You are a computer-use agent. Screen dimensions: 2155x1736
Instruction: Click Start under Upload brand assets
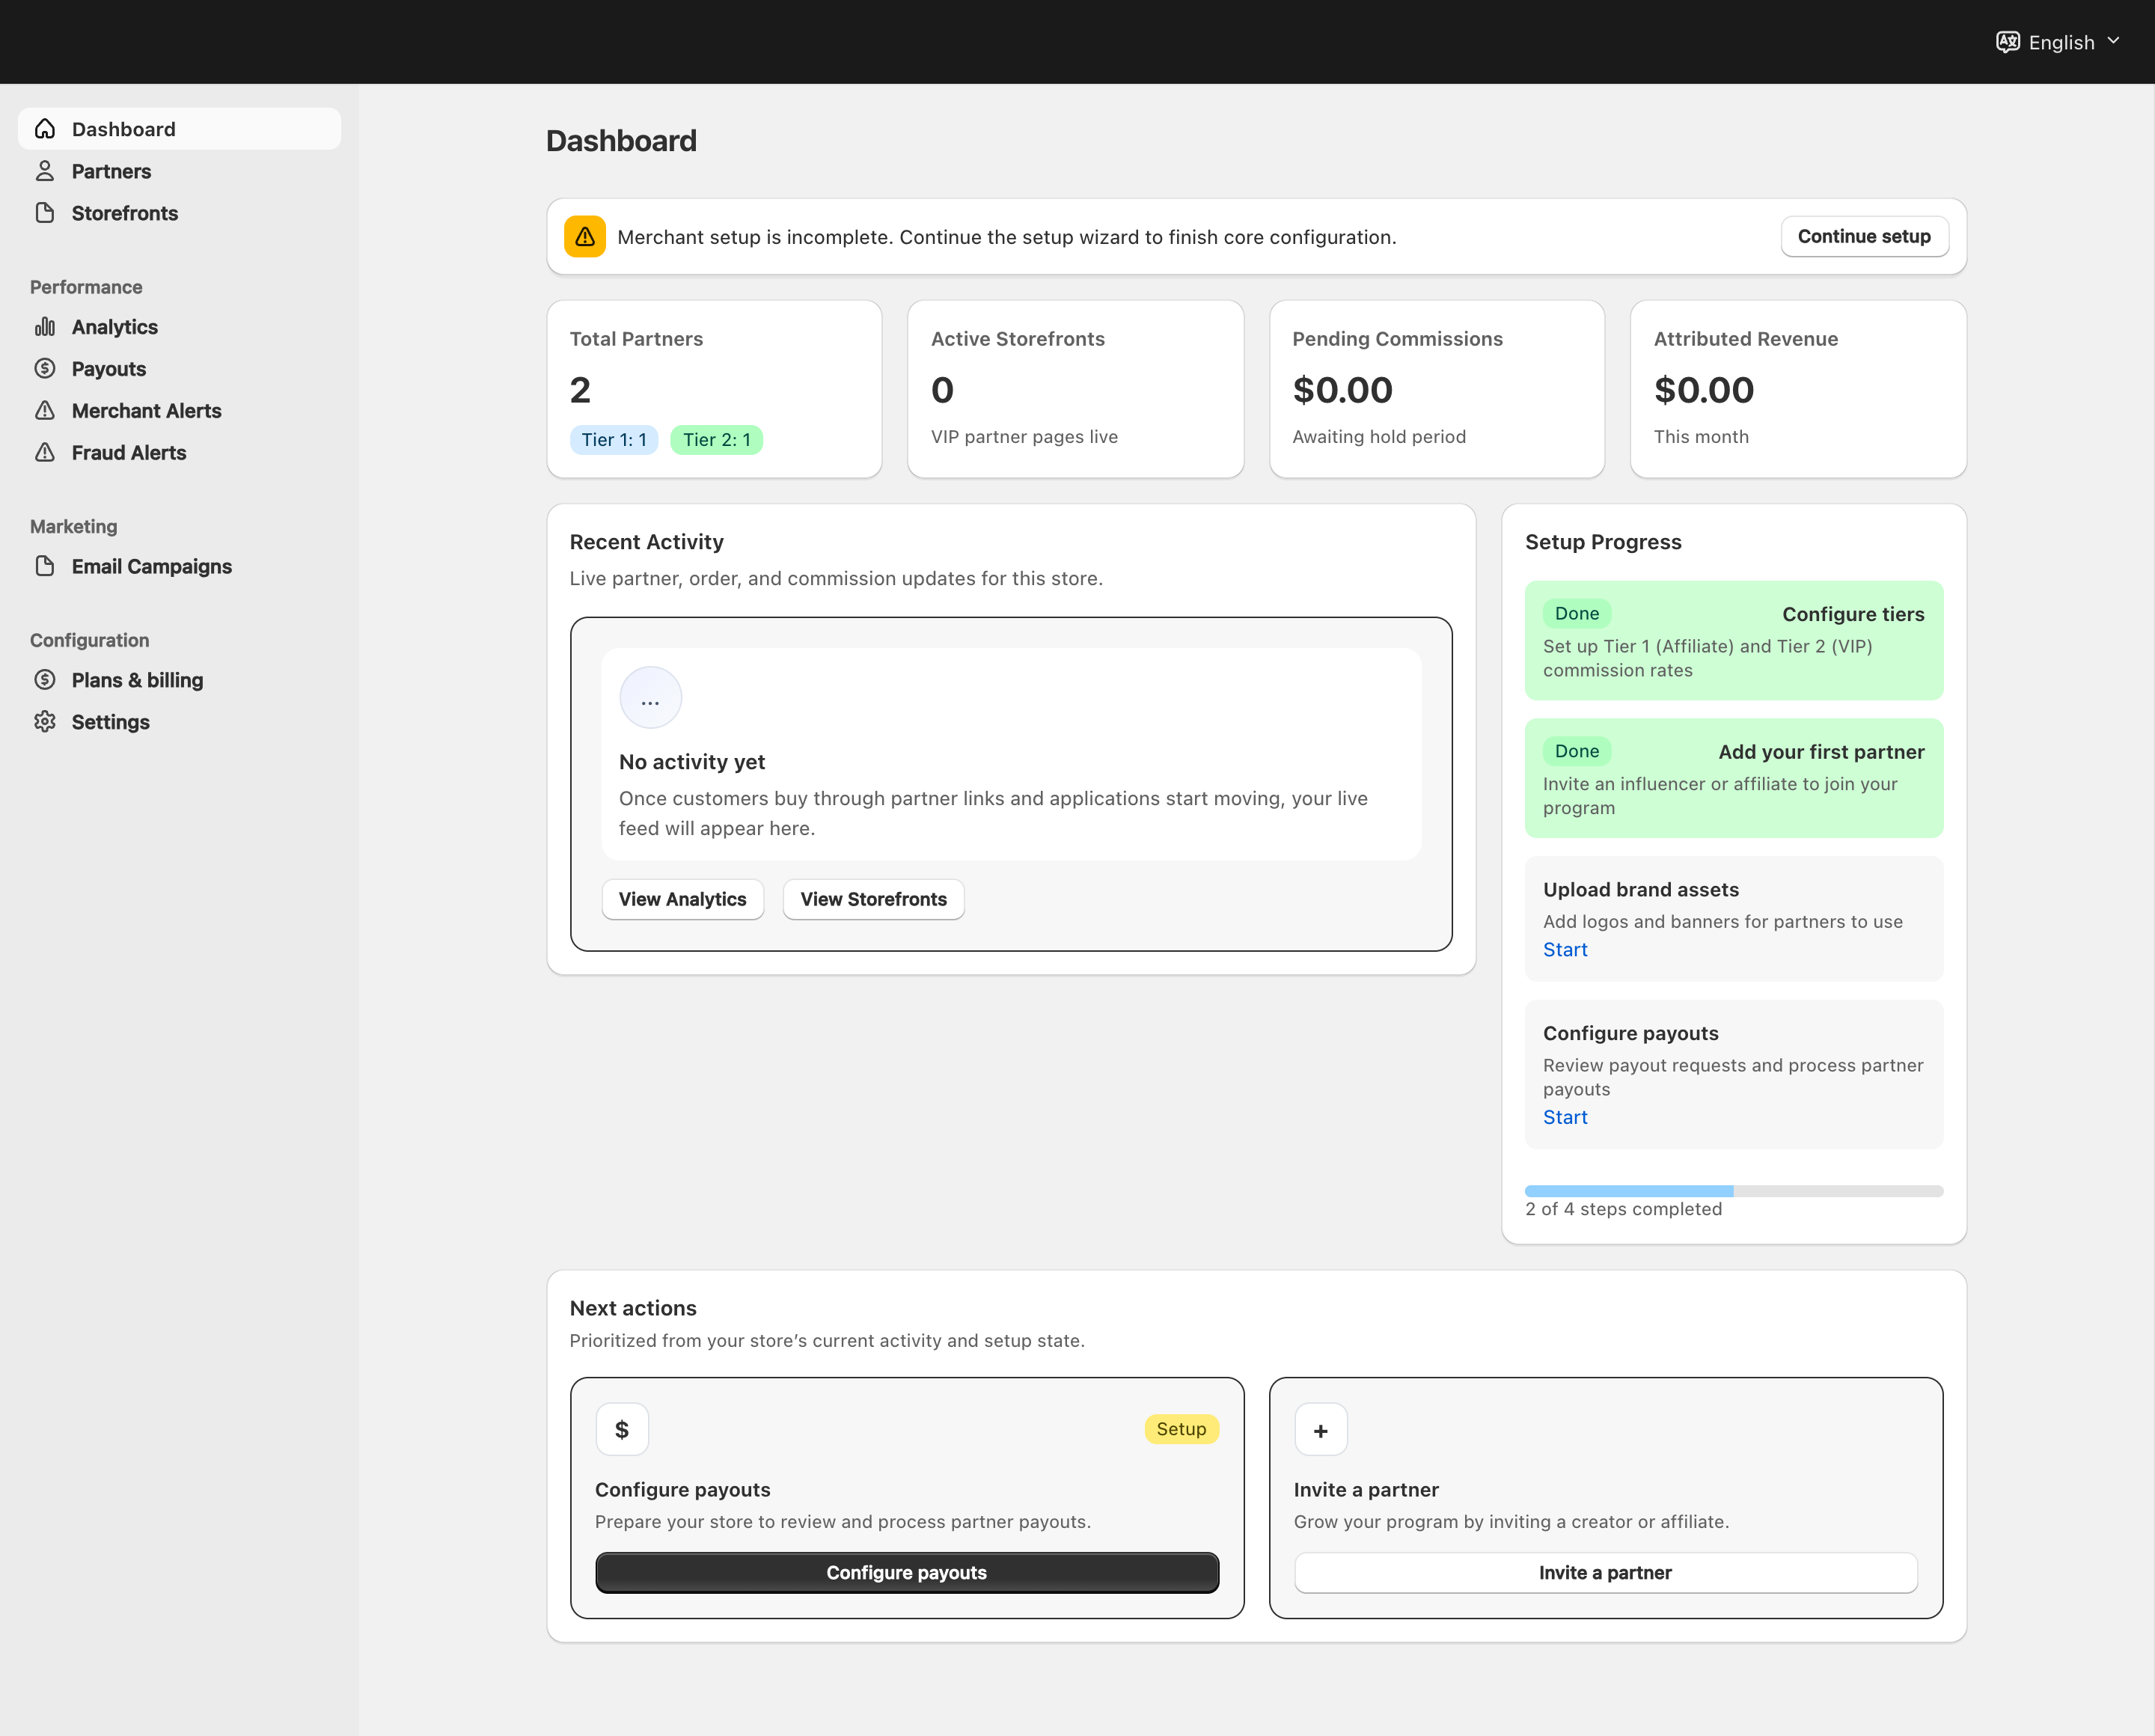(x=1565, y=950)
